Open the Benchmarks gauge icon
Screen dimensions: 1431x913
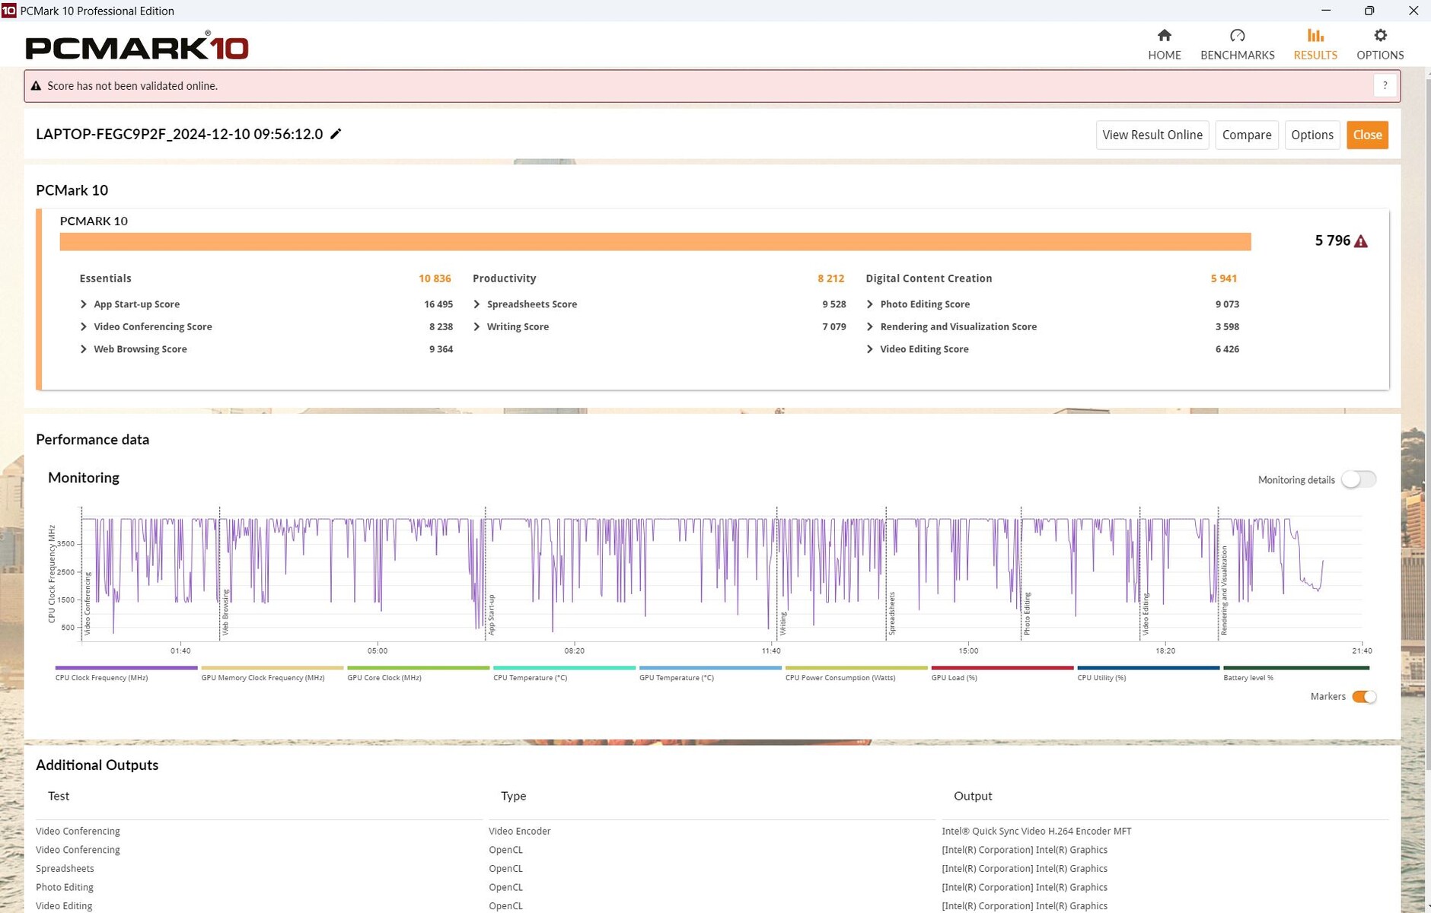click(1237, 36)
